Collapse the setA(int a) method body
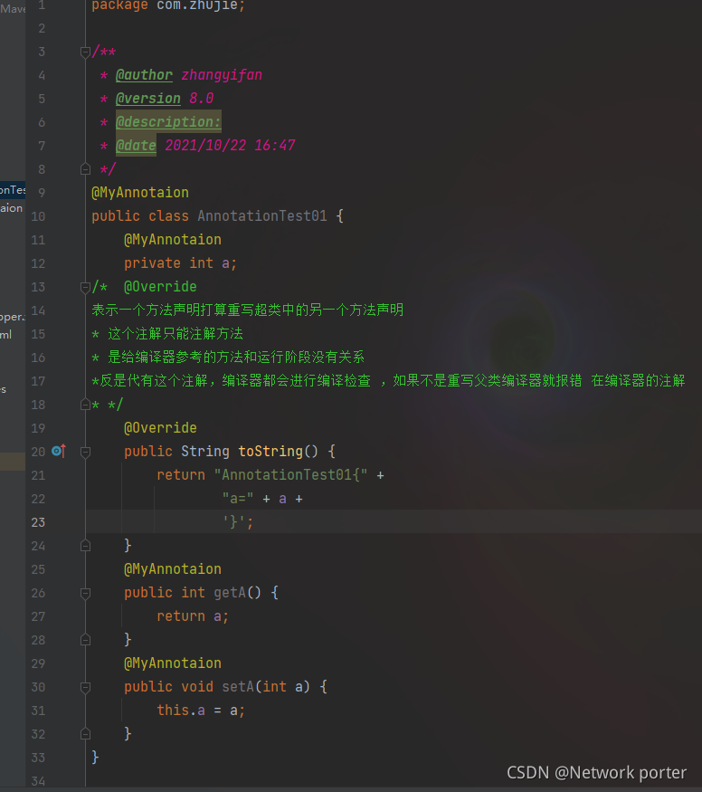 pyautogui.click(x=85, y=687)
